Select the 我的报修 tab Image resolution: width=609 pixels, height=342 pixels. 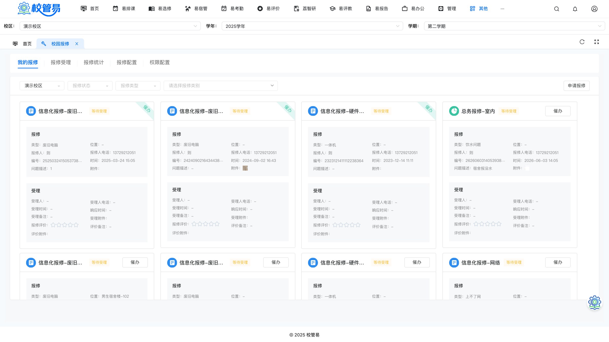tap(28, 62)
